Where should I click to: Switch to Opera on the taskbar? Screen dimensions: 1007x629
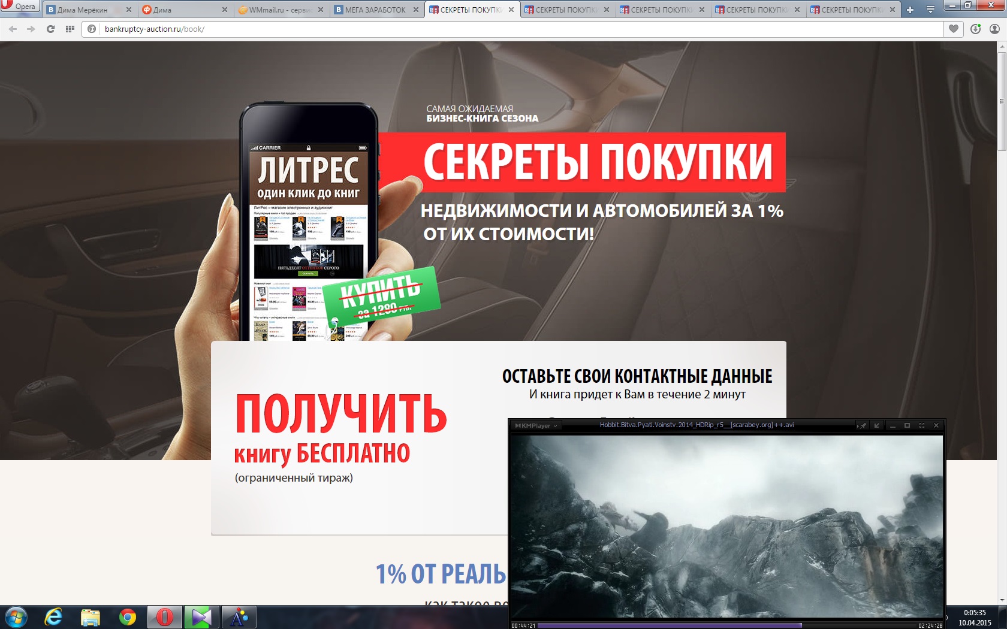tap(164, 617)
